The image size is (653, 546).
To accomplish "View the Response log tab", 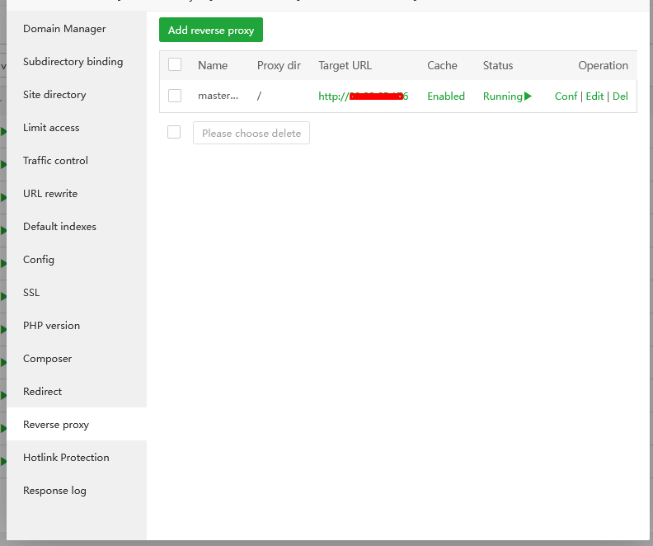I will click(54, 491).
